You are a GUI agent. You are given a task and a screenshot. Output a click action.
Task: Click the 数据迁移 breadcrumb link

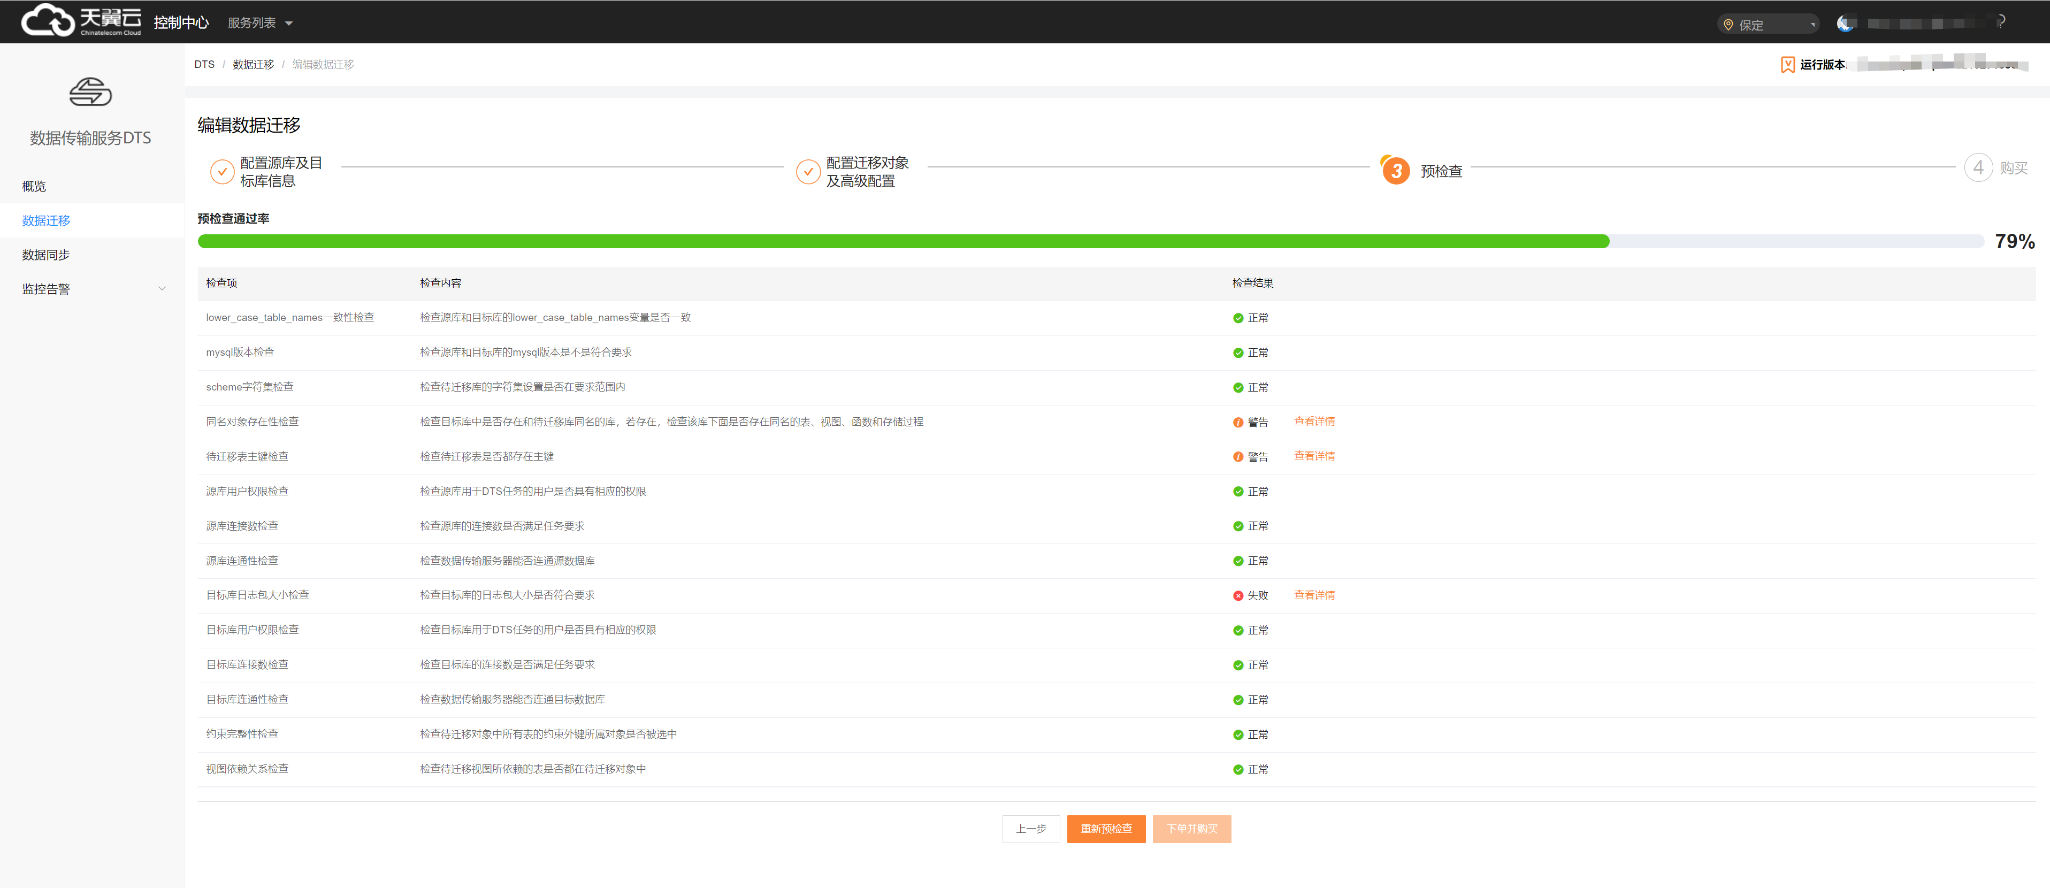(253, 64)
